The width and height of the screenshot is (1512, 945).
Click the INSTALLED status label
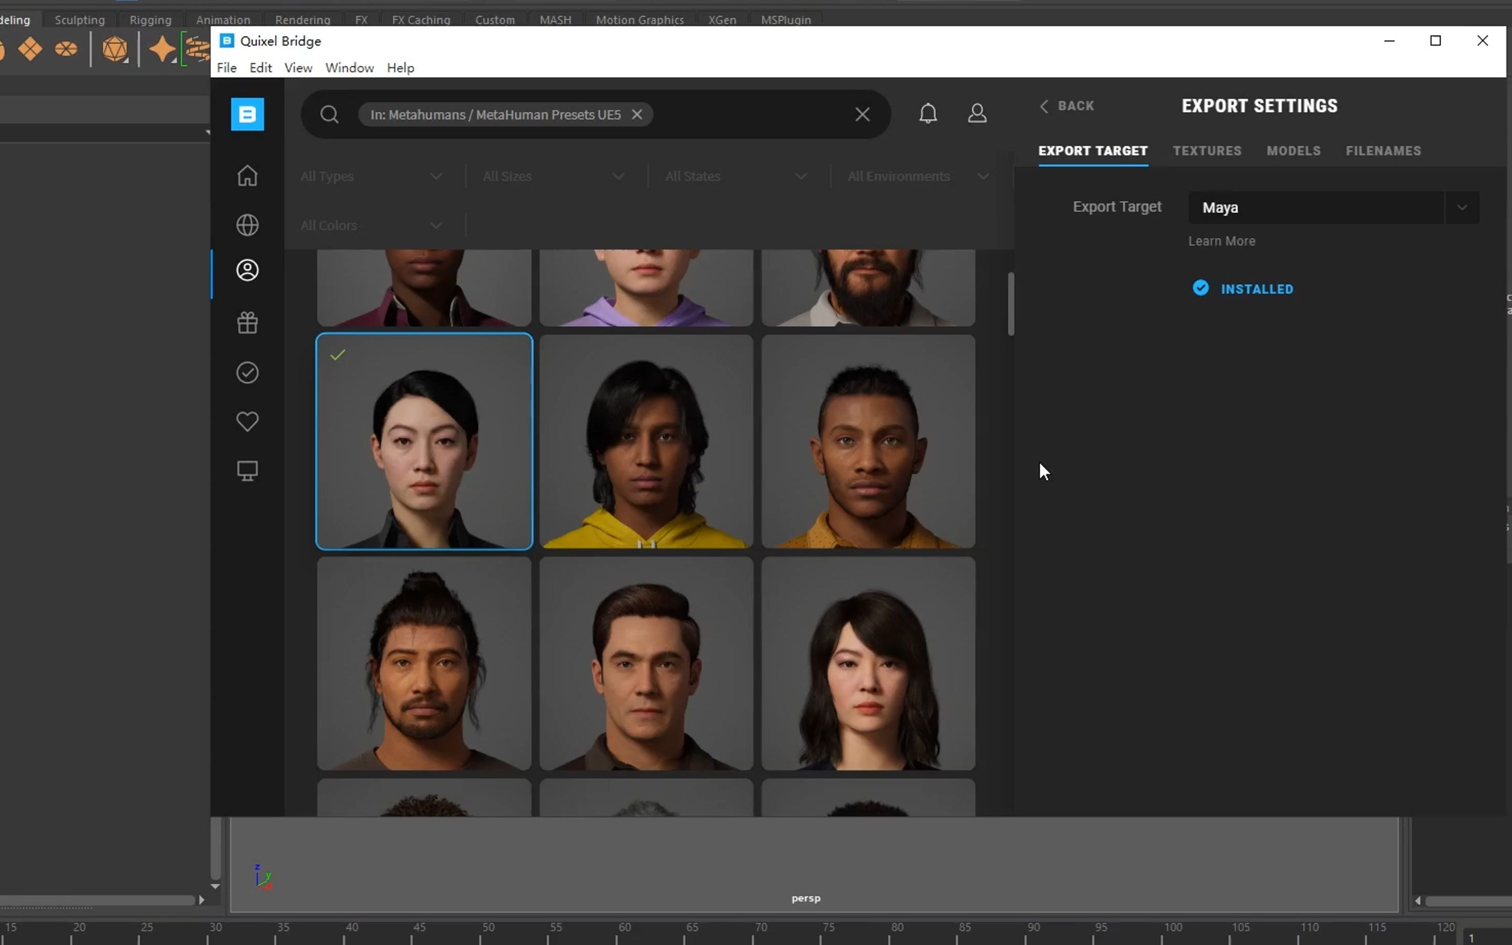(1256, 290)
